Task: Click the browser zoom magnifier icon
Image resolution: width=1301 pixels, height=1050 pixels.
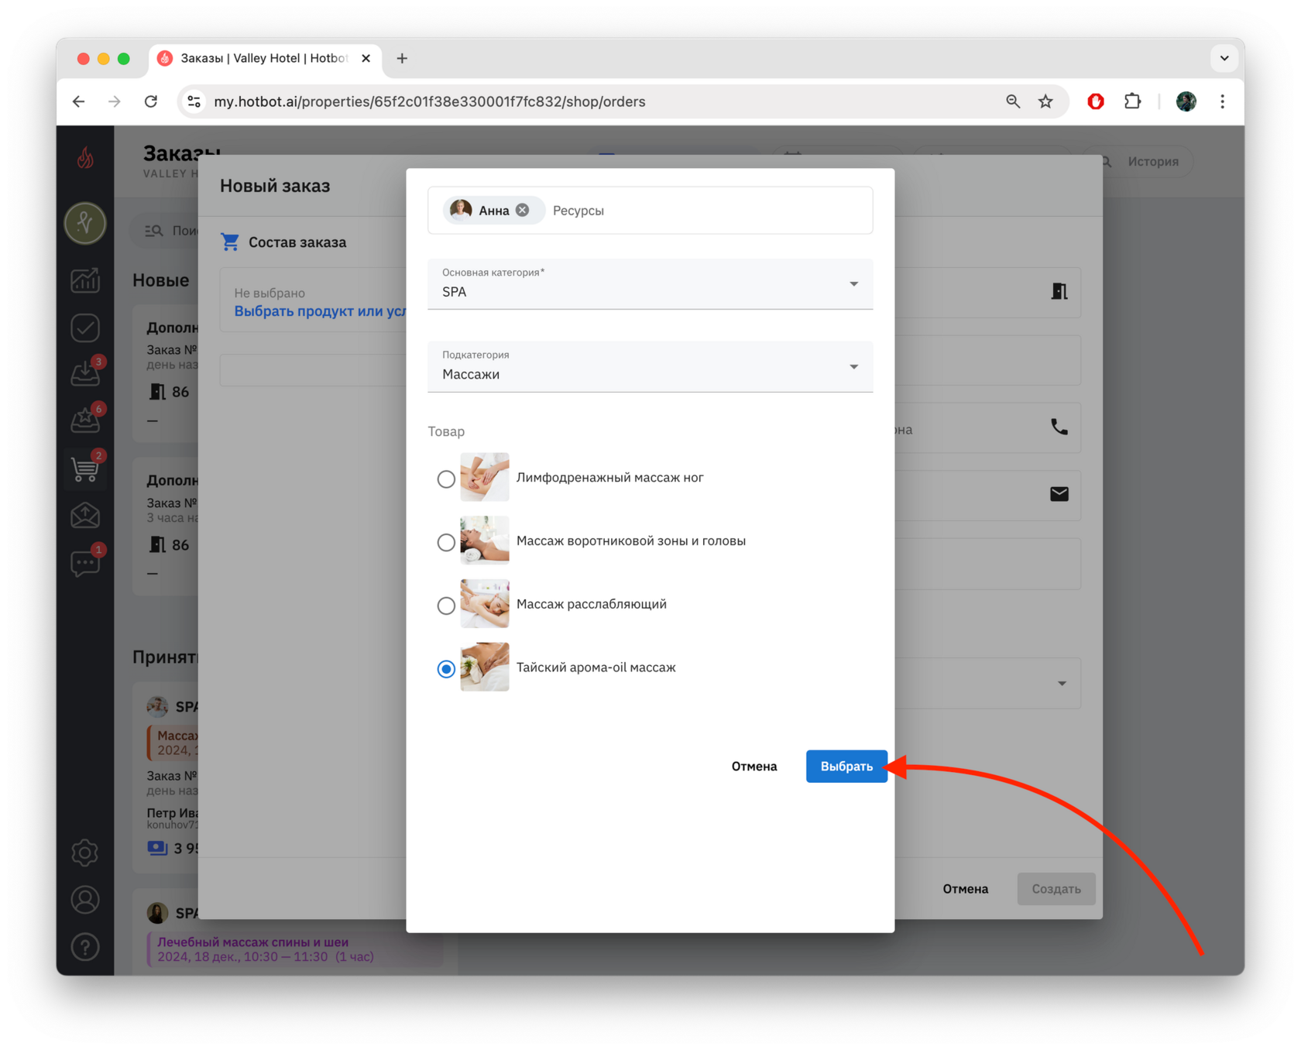Action: (x=1012, y=101)
